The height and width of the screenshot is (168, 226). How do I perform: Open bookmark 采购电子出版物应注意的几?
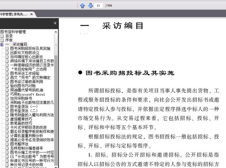pyautogui.click(x=32, y=103)
